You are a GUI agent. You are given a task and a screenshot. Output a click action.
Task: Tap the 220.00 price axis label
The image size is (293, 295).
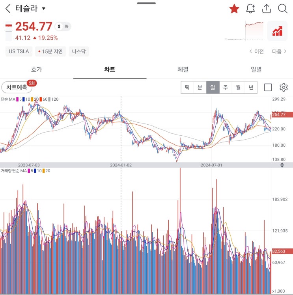click(x=279, y=129)
